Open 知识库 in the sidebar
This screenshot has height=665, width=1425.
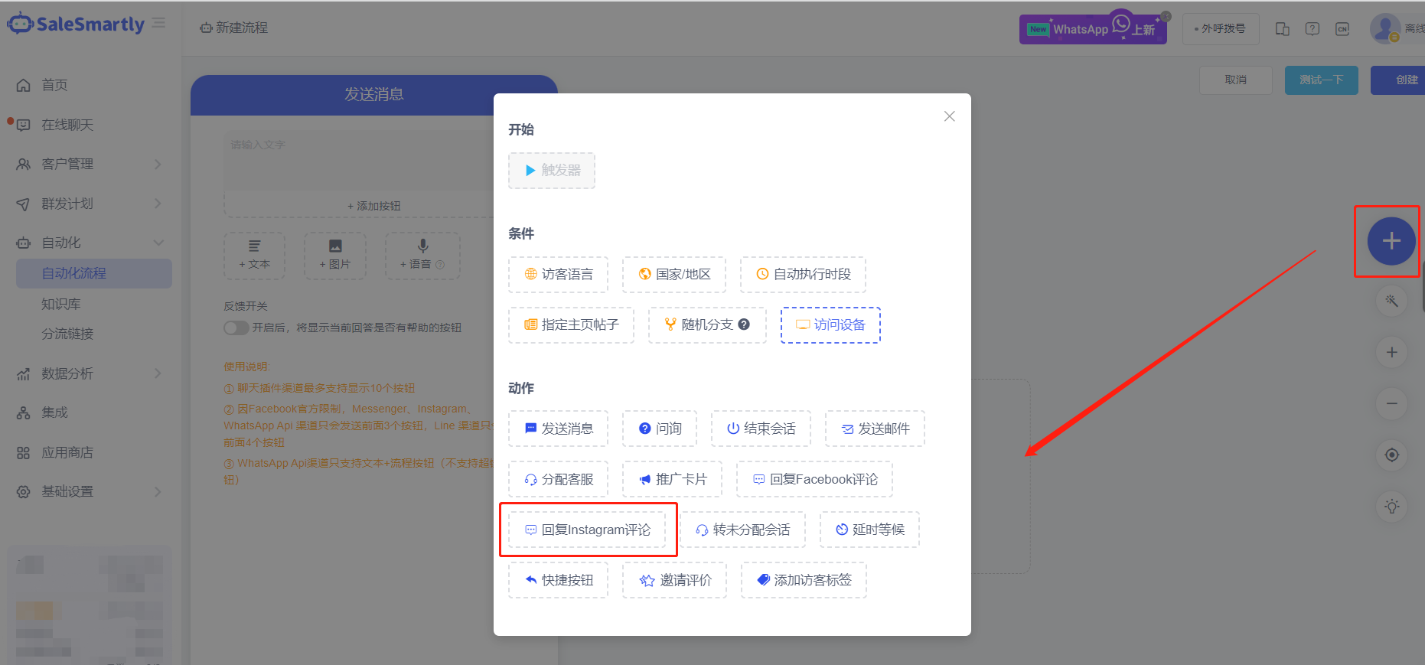61,304
